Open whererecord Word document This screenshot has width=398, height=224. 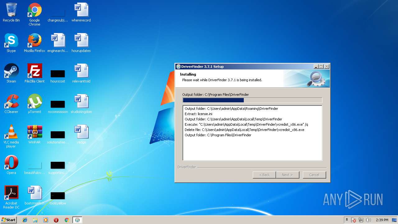[x=81, y=12]
